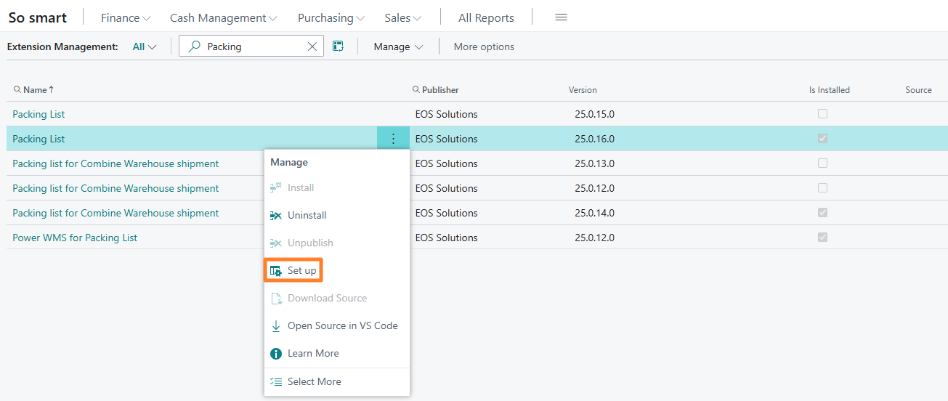Click the Select More checklist icon
Image resolution: width=948 pixels, height=401 pixels.
coord(276,381)
